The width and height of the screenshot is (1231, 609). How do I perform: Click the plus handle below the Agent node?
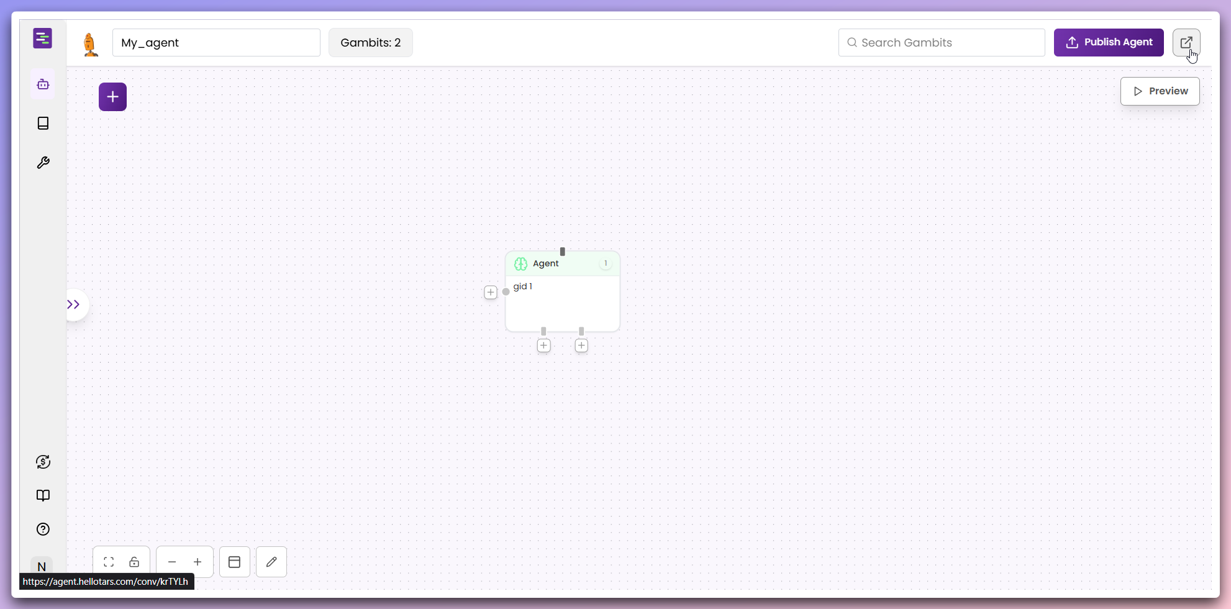coord(543,345)
